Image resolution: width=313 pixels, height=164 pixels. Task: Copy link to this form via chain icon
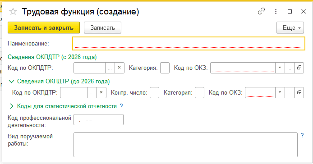261,11
